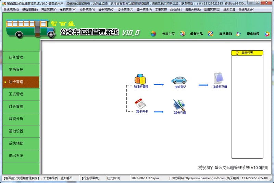
Task: Open the 业务管理(Y) menu
Action: 87,10
